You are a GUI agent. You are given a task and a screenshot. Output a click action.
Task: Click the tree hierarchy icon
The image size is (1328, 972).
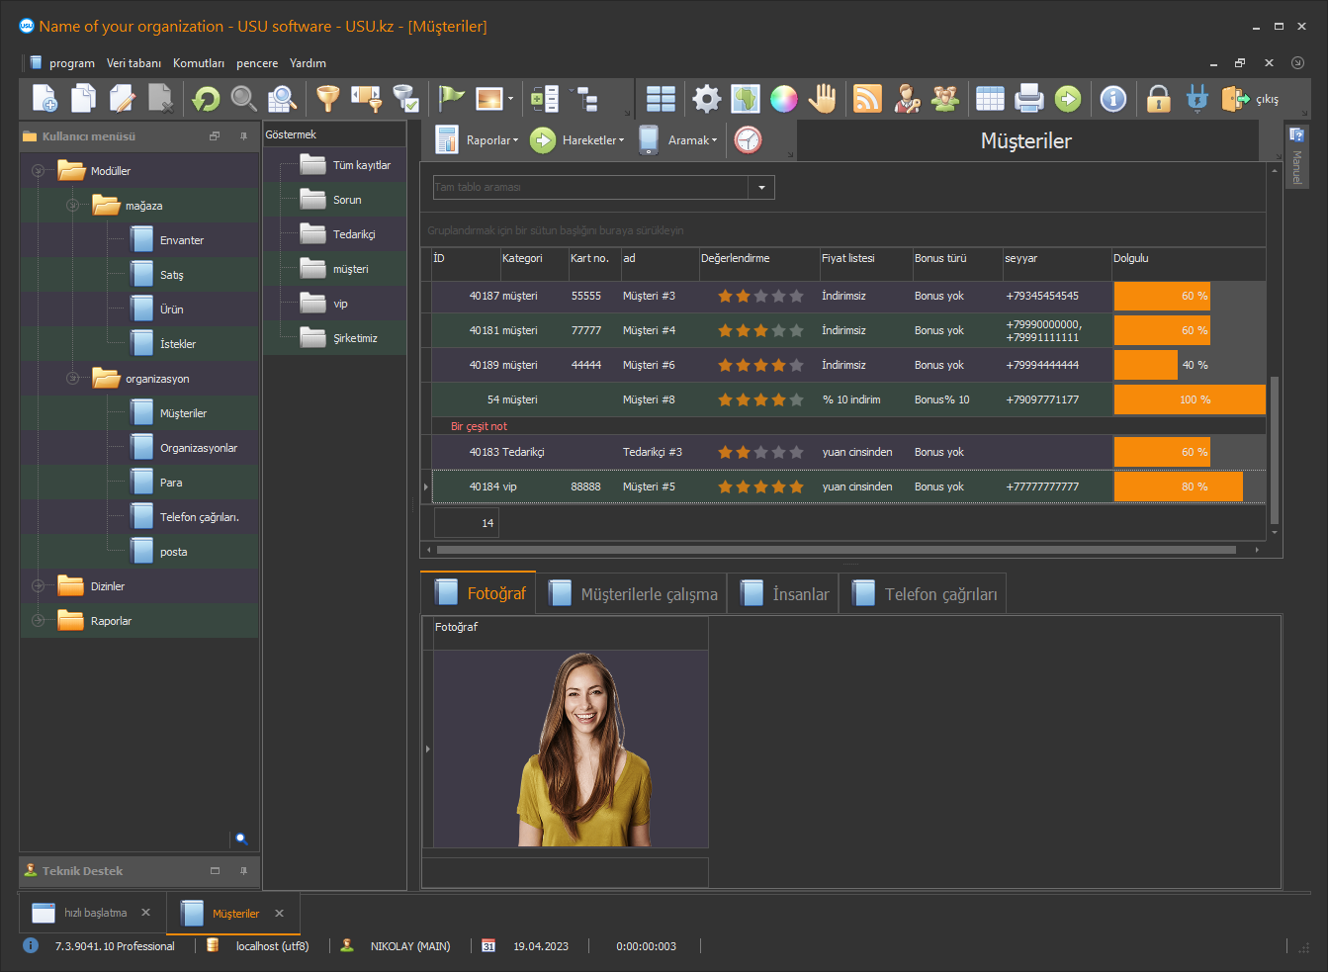pyautogui.click(x=587, y=99)
